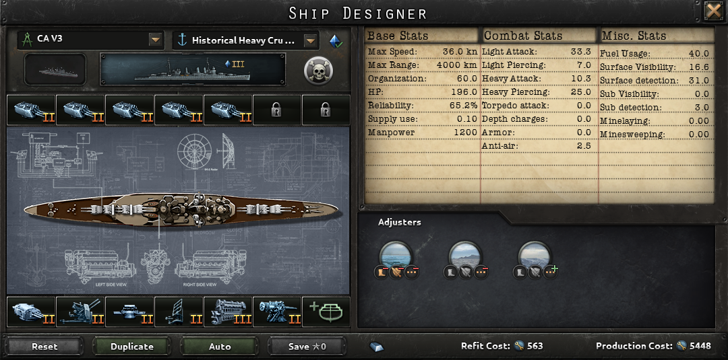Image resolution: width=728 pixels, height=360 pixels.
Task: Toggle the icy sea terrain adjuster
Action: (x=535, y=258)
